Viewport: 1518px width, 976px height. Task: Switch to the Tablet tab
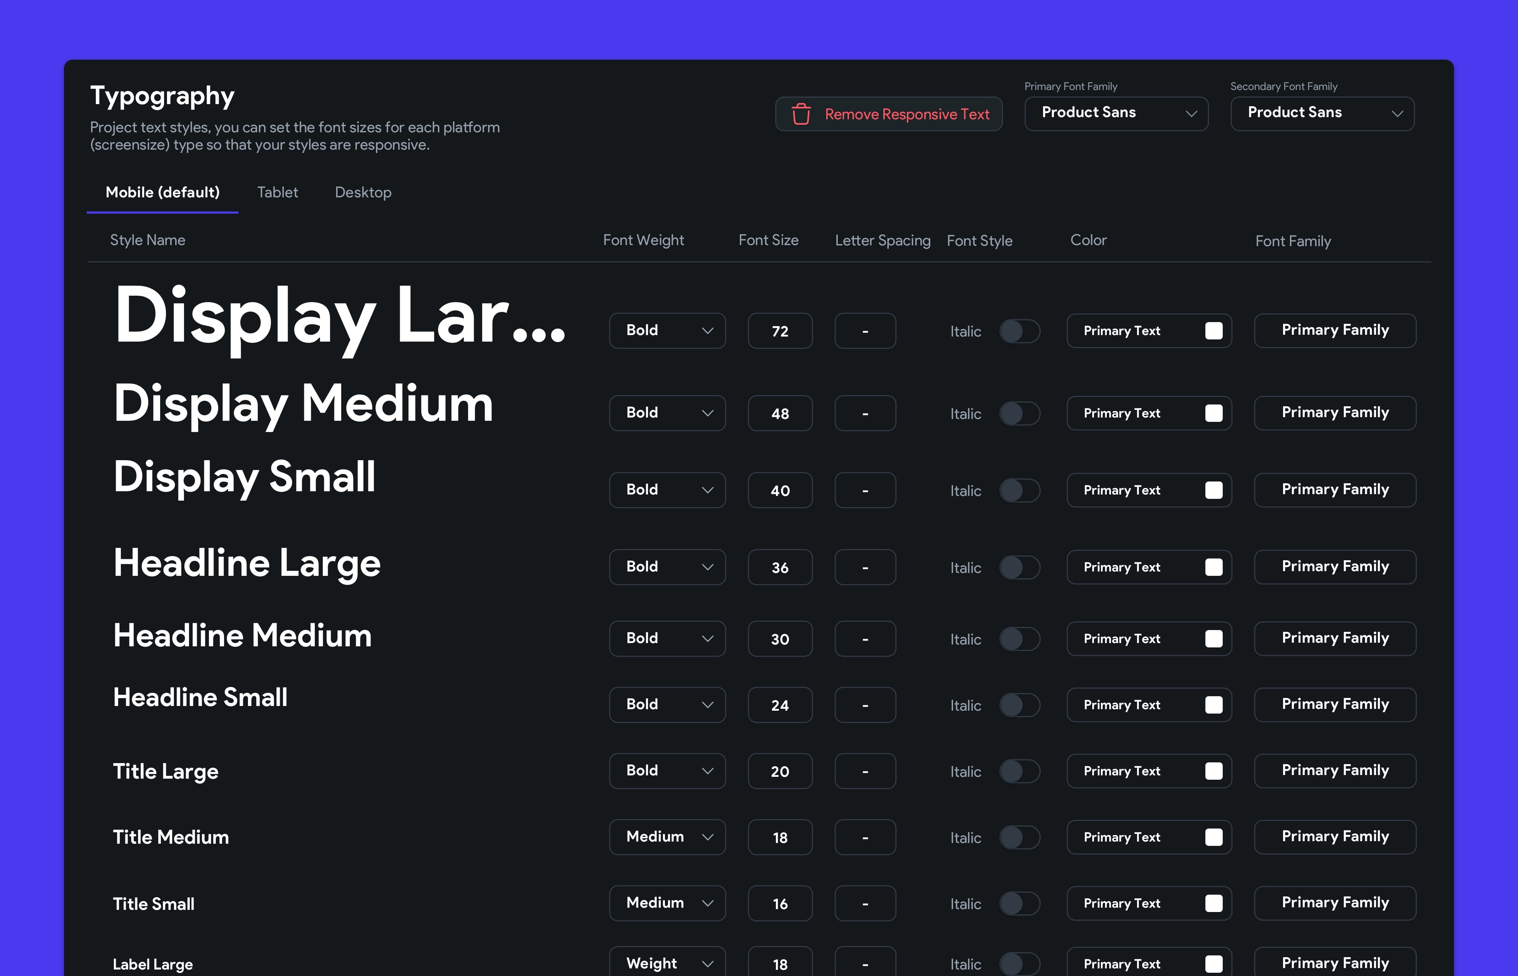coord(278,193)
